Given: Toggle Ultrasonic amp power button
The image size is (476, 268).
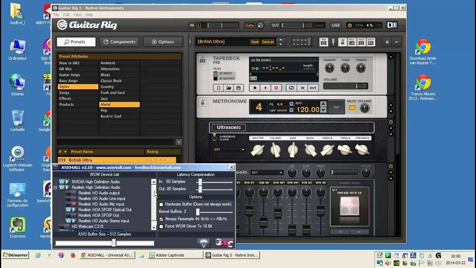Looking at the screenshot, I should tap(391, 122).
